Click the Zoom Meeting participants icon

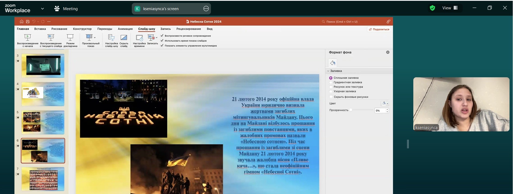57,9
